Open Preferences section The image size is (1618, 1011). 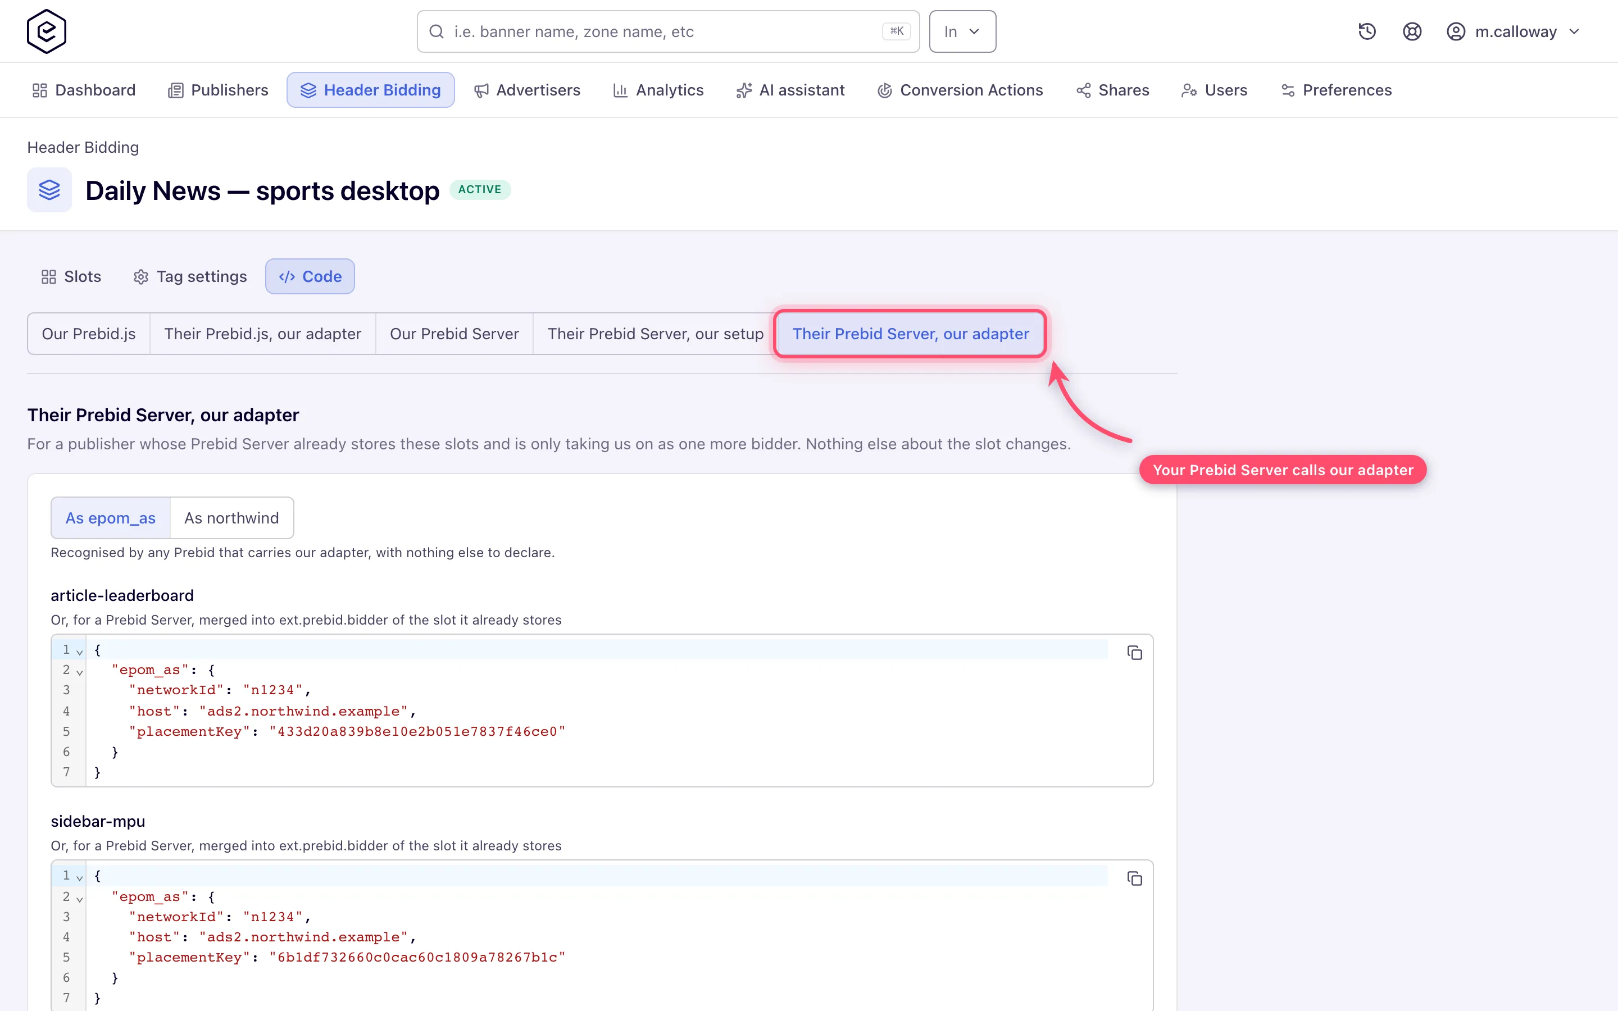coord(1337,90)
